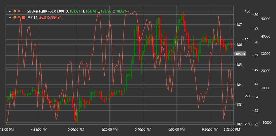Toggle visibility checkbox for MP 14 indicator
This screenshot has width=276, height=136.
pos(10,17)
